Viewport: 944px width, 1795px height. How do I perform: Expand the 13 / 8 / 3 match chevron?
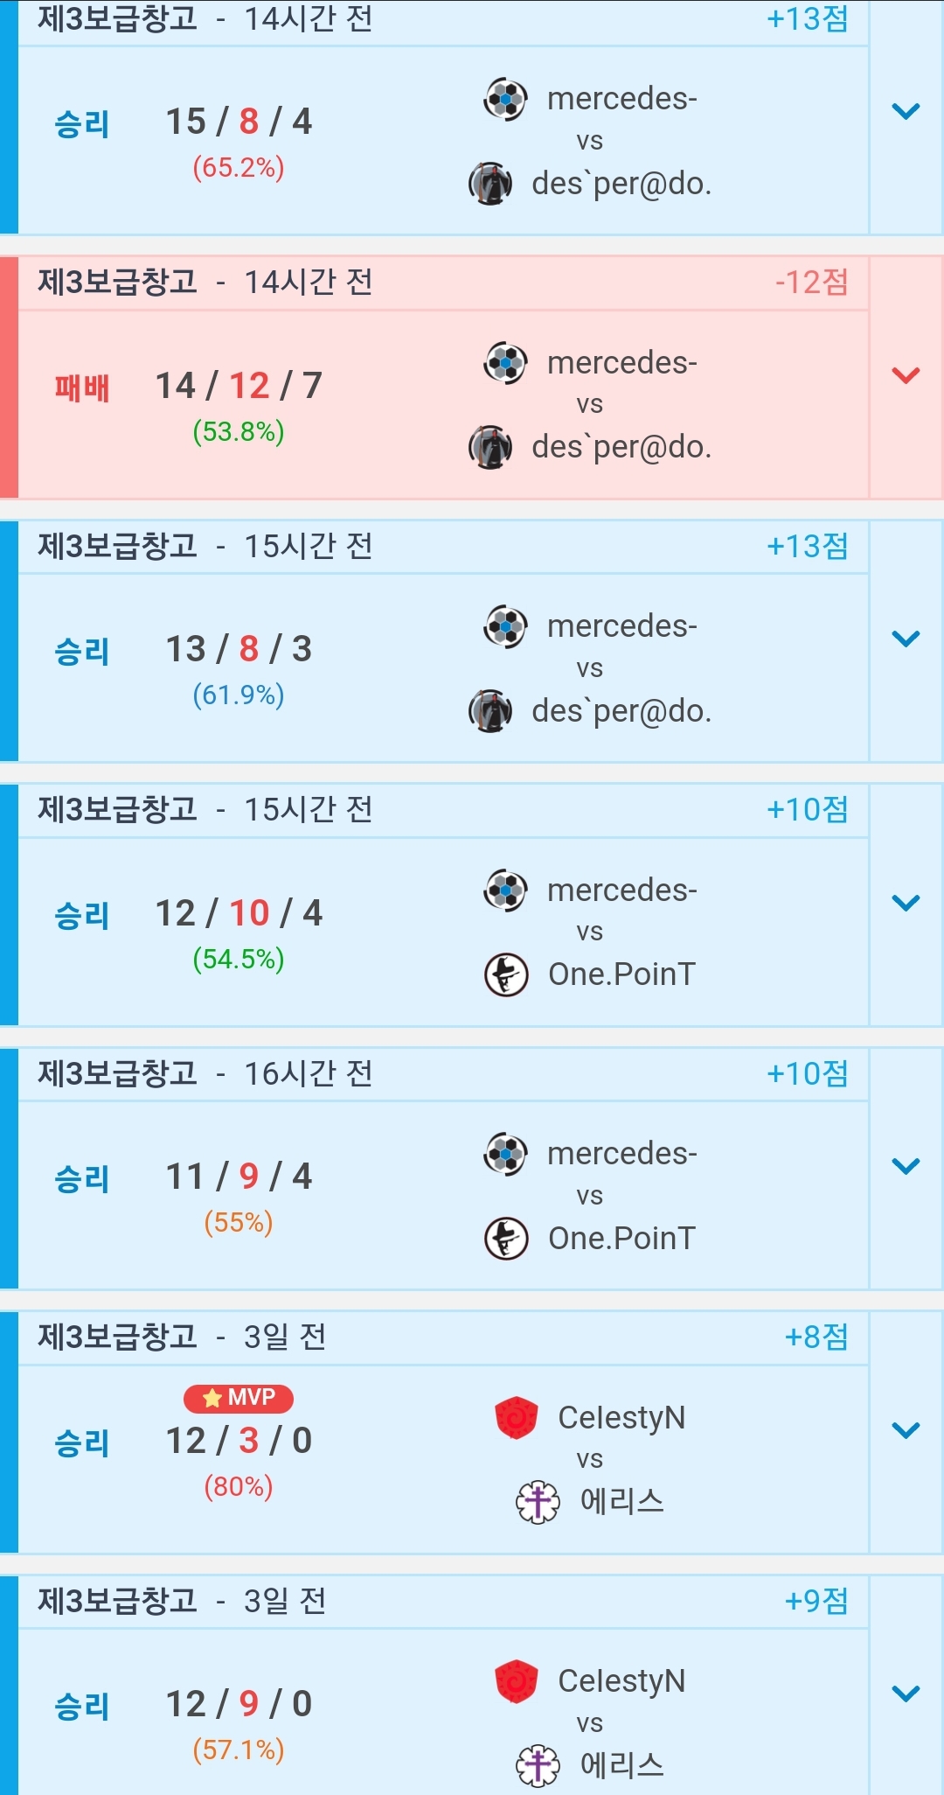(x=906, y=639)
